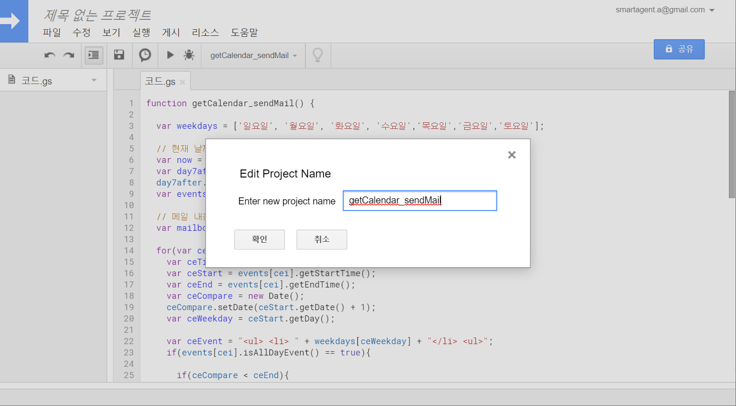
Task: Open the 리소스 menu
Action: [205, 33]
